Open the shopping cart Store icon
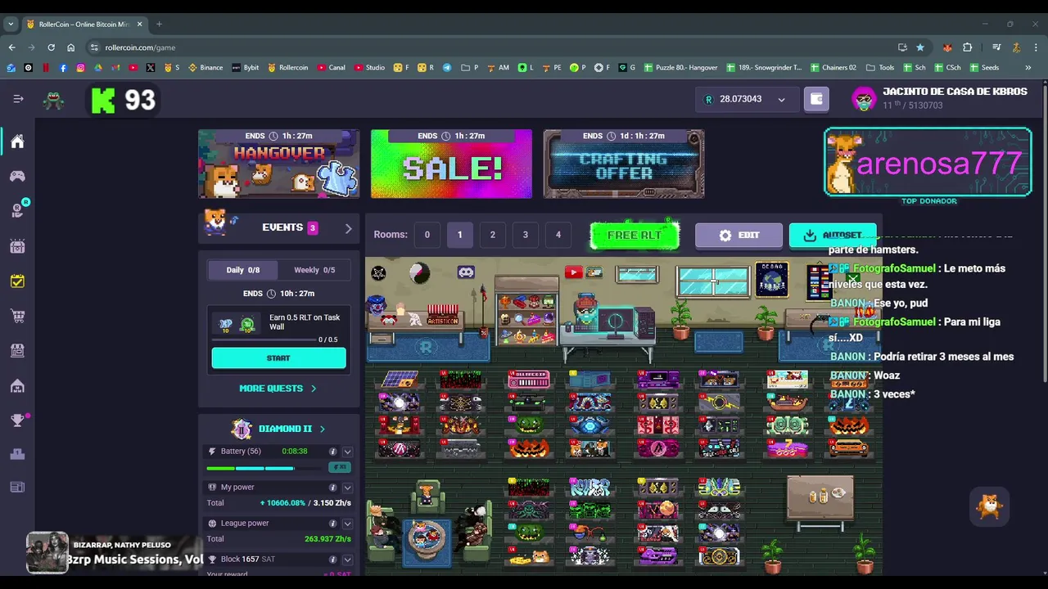 click(17, 316)
